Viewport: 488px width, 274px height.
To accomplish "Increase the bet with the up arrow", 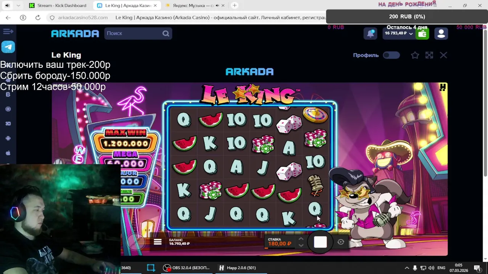I will (301, 239).
